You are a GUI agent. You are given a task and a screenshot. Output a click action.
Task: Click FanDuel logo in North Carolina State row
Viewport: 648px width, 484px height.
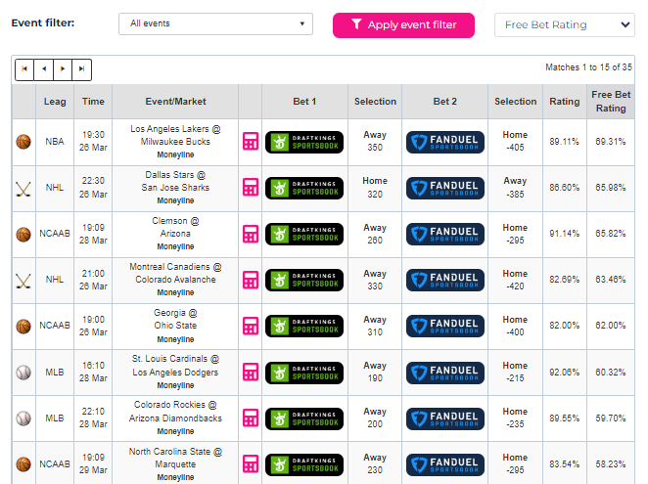point(445,464)
